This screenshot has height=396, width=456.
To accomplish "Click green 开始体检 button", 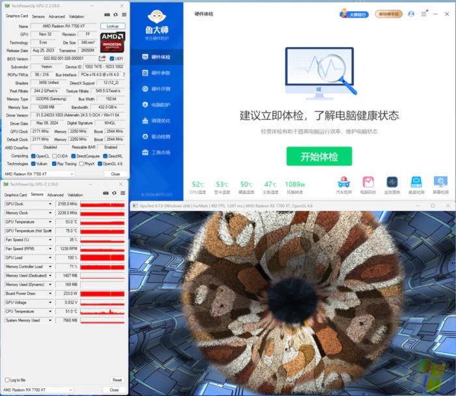I will point(319,156).
